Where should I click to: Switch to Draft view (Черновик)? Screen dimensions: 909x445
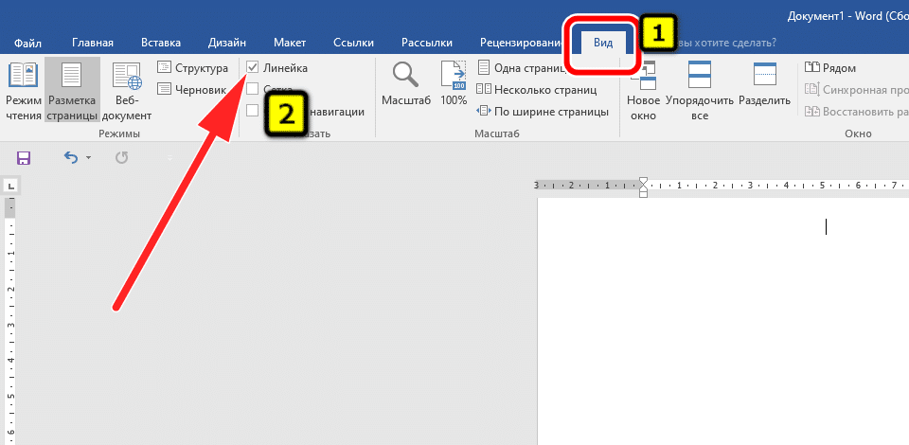(x=192, y=89)
